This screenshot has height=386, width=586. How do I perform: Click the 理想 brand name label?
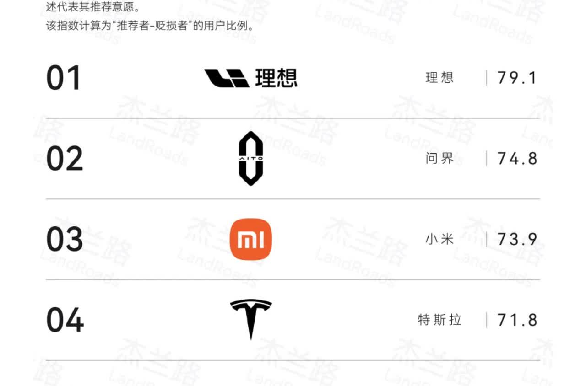pyautogui.click(x=439, y=78)
